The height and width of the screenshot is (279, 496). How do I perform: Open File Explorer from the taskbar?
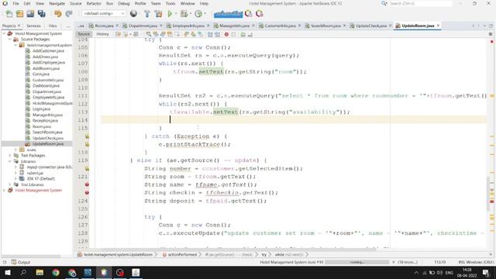[x=40, y=272]
